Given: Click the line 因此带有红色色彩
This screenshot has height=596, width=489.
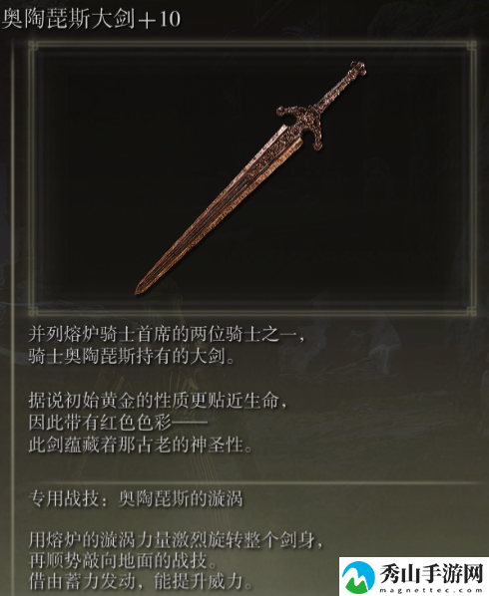Looking at the screenshot, I should (119, 423).
